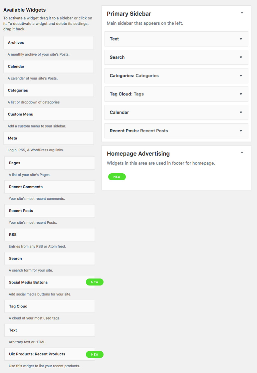This screenshot has height=373, width=257.
Task: Open Categories widget settings arrow
Action: [x=241, y=76]
